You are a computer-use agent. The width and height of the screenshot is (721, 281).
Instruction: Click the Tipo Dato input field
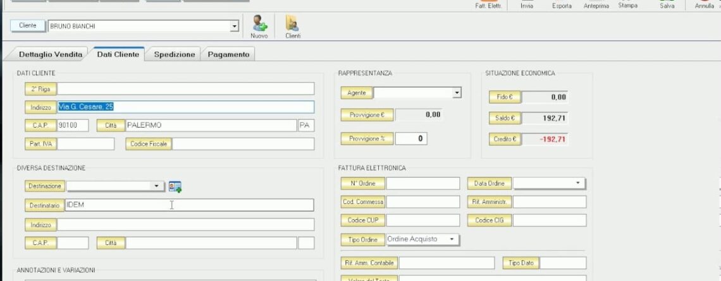(x=563, y=263)
